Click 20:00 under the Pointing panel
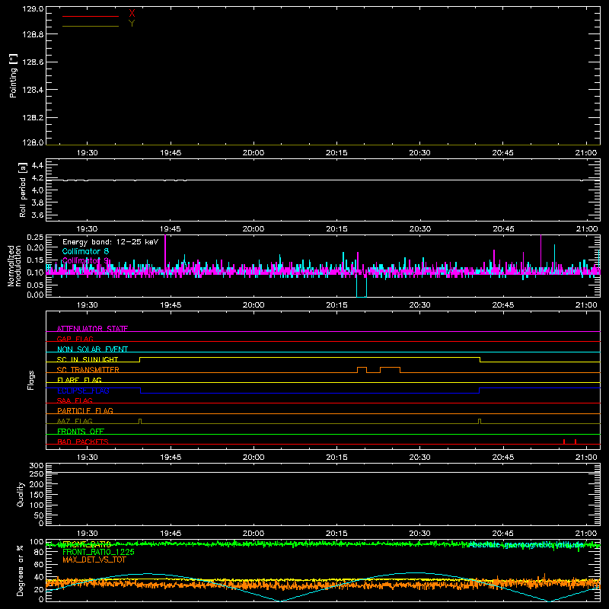The image size is (609, 609). coord(253,153)
